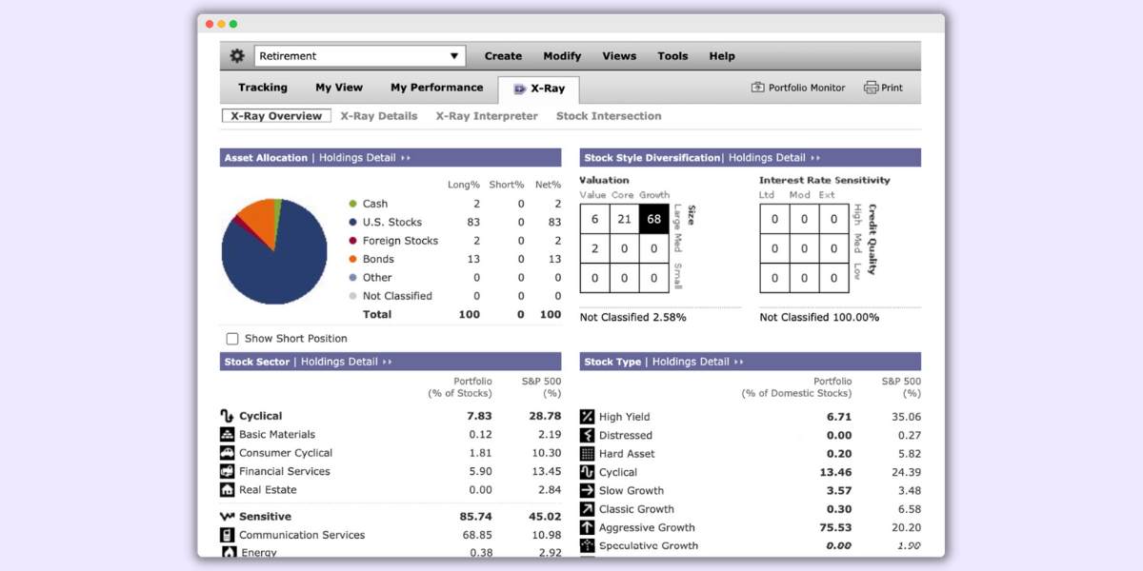This screenshot has height=571, width=1143.
Task: Click the Aggressive Growth 75.53 value
Action: click(x=834, y=527)
